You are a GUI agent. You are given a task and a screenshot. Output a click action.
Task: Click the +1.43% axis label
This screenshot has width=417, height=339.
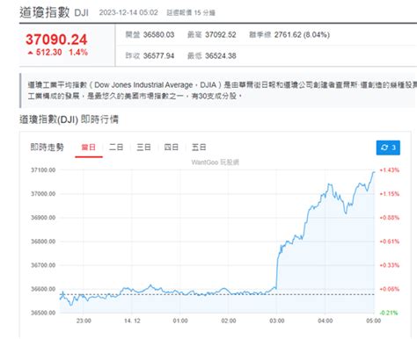point(390,170)
